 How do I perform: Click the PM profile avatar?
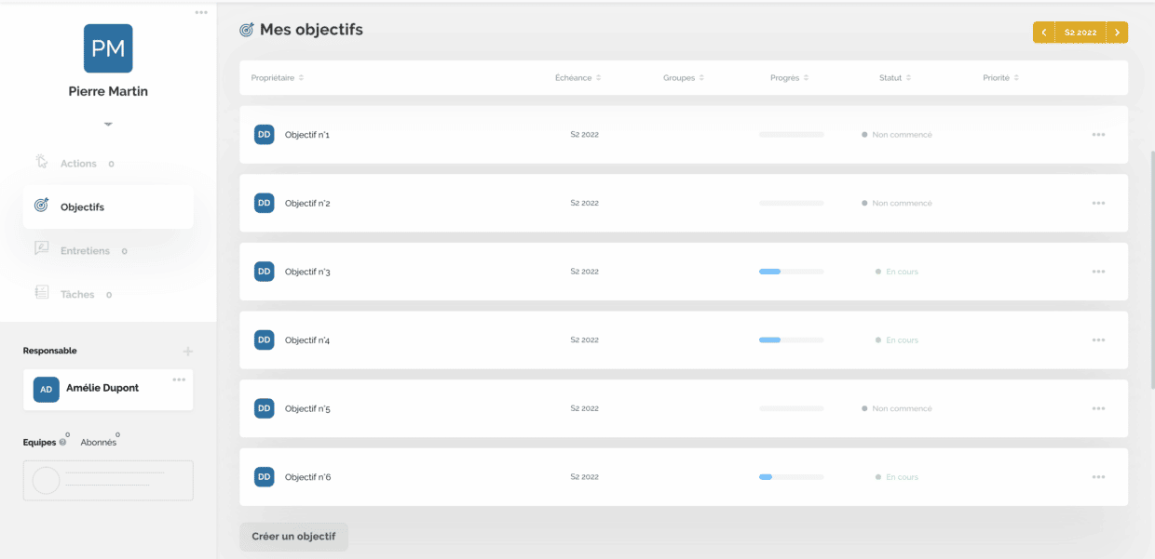(108, 48)
